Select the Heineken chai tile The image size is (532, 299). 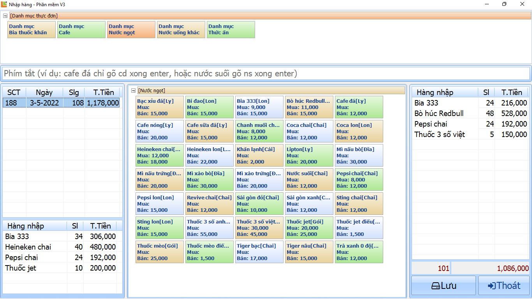tap(160, 155)
